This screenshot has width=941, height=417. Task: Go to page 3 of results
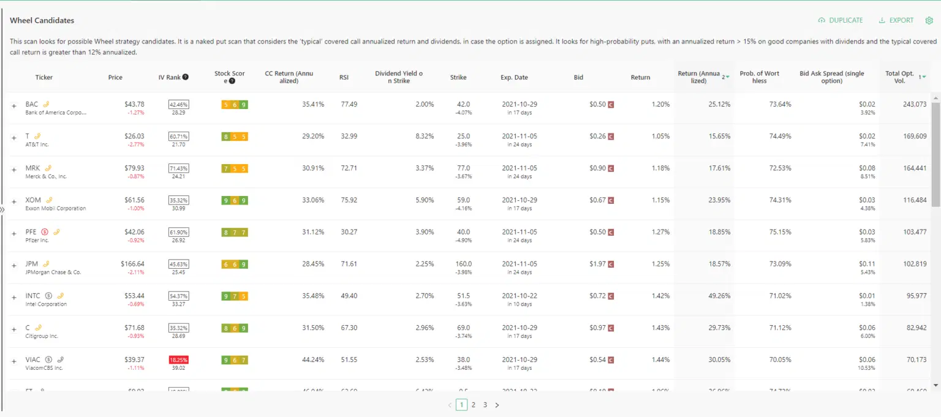(x=485, y=405)
